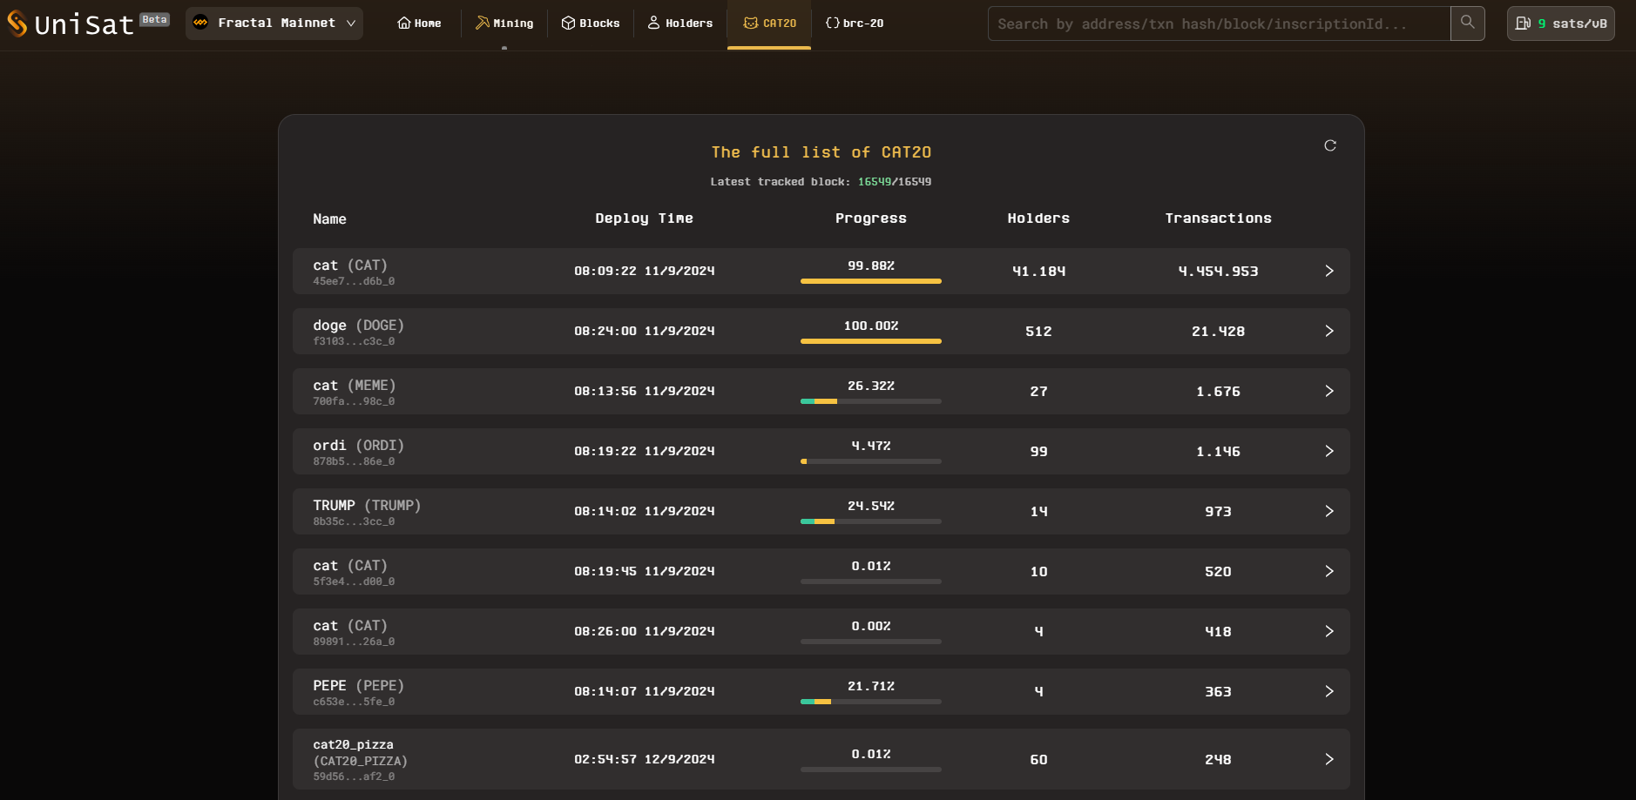The width and height of the screenshot is (1636, 800).
Task: Click token ID 878b5...86e_0
Action: (x=354, y=461)
